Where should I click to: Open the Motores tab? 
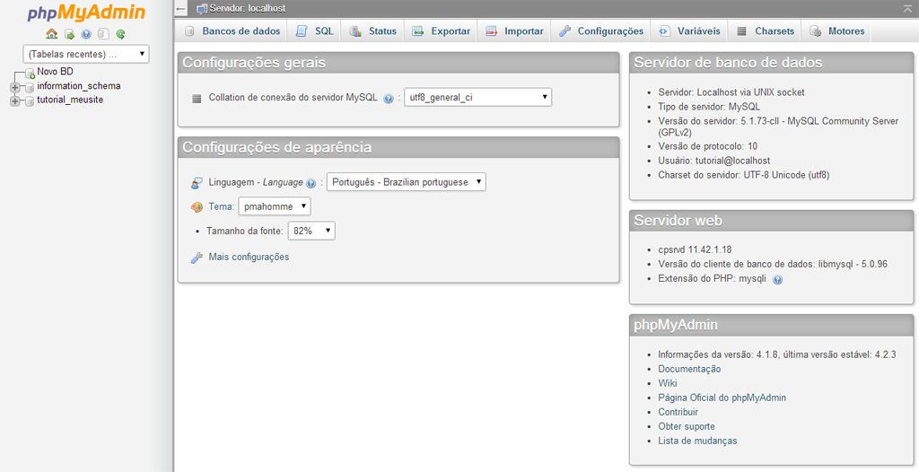click(836, 31)
